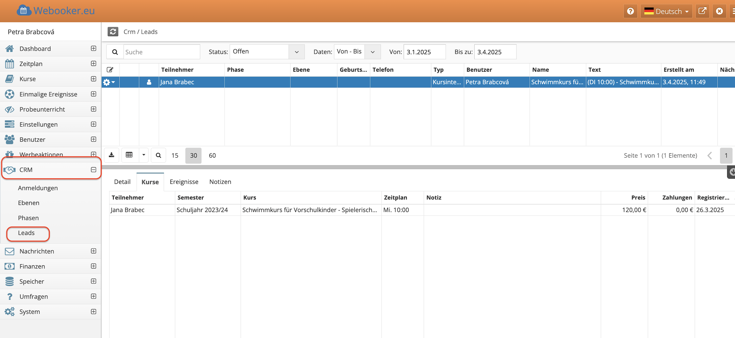Viewport: 735px width, 338px height.
Task: Open in new window icon in header
Action: click(702, 11)
